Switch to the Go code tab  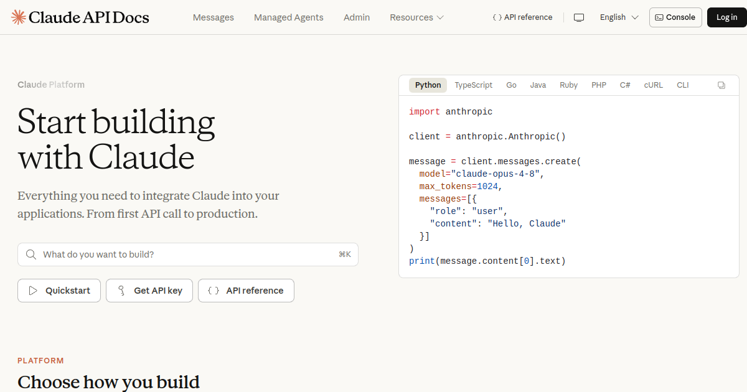[511, 85]
